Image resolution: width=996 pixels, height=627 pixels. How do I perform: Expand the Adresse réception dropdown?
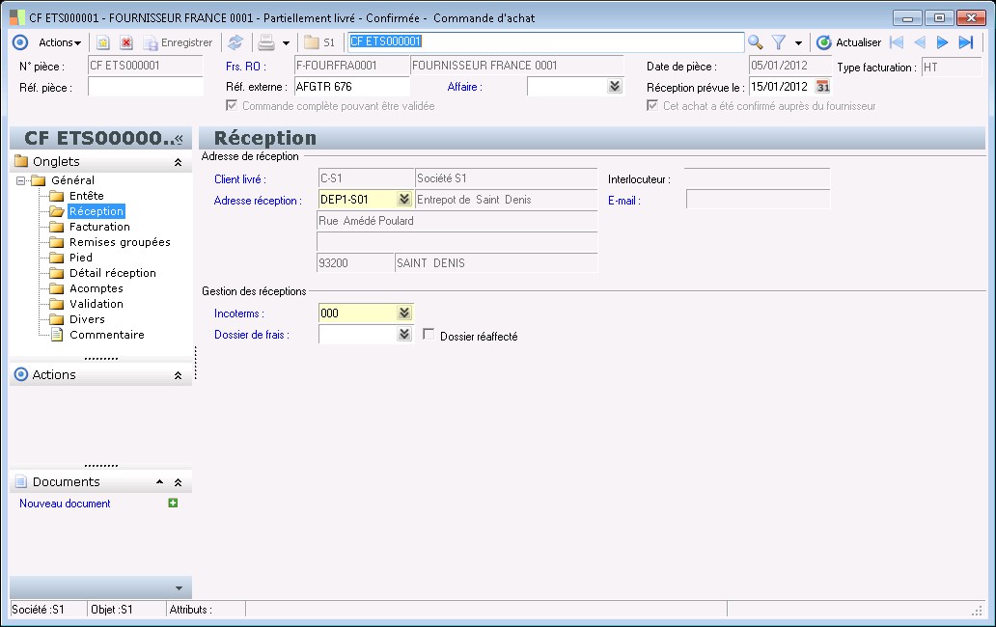point(404,200)
